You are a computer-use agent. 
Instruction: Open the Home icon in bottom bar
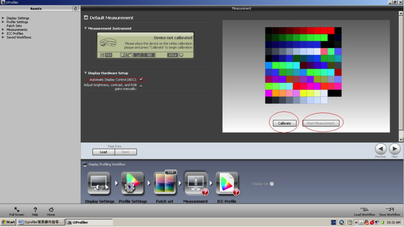tap(51, 210)
